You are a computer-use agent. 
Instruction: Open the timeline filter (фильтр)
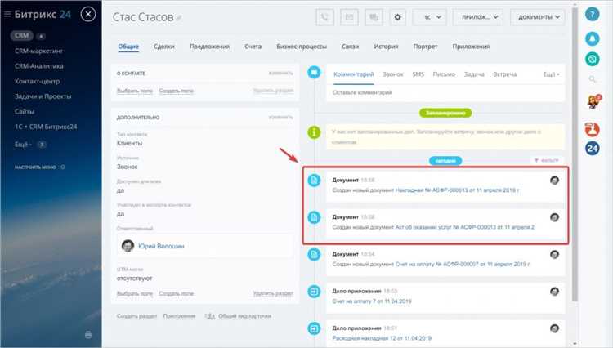click(x=547, y=161)
